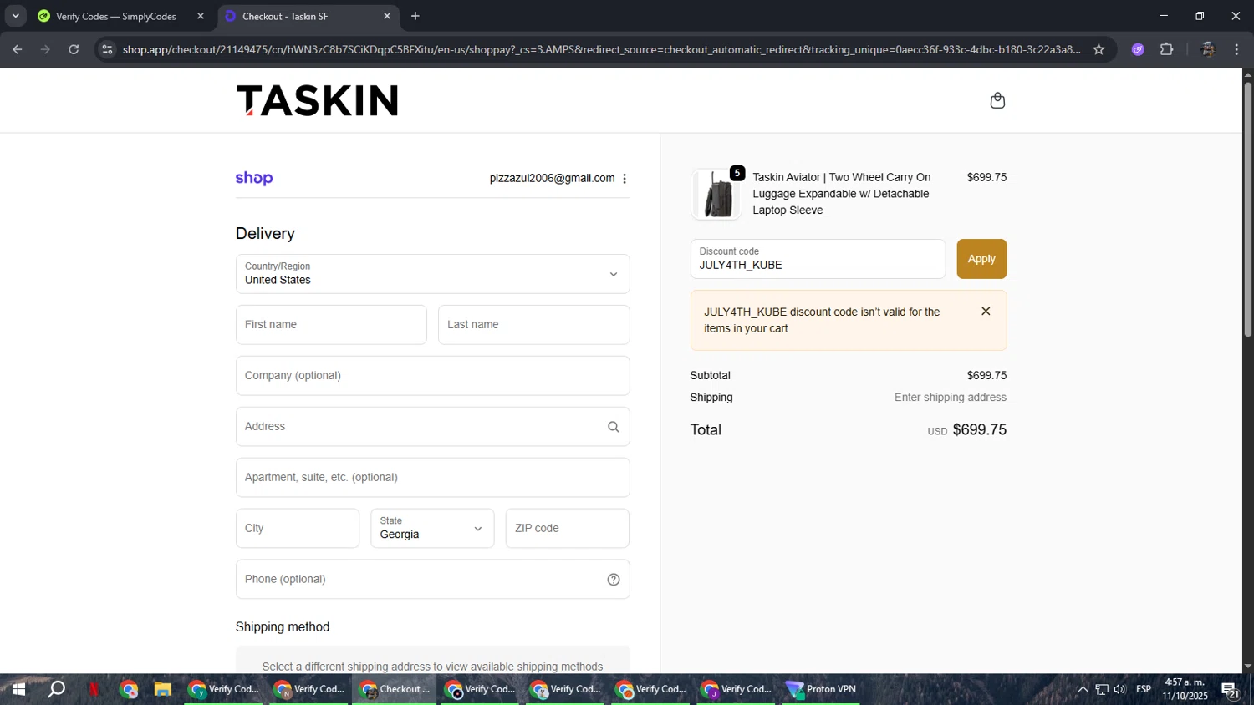
Task: Apply the discount code
Action: point(981,259)
